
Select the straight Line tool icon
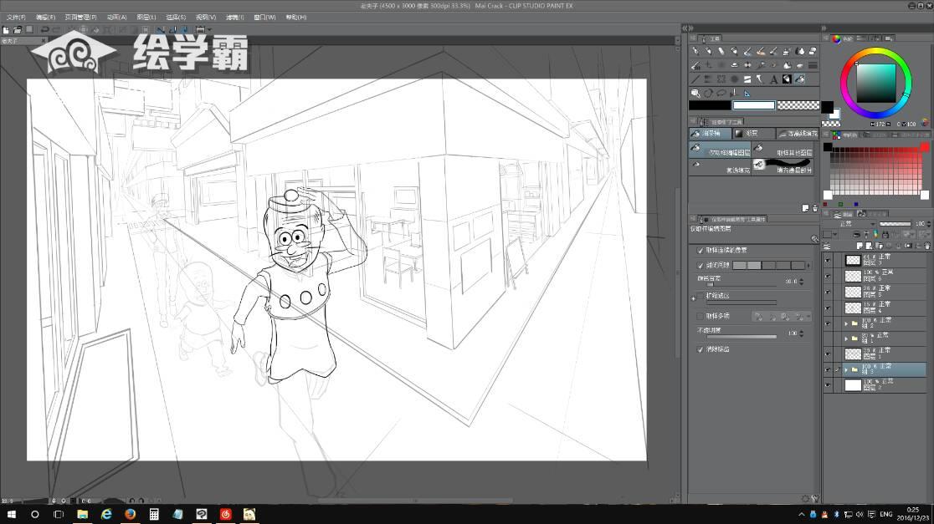pyautogui.click(x=695, y=79)
